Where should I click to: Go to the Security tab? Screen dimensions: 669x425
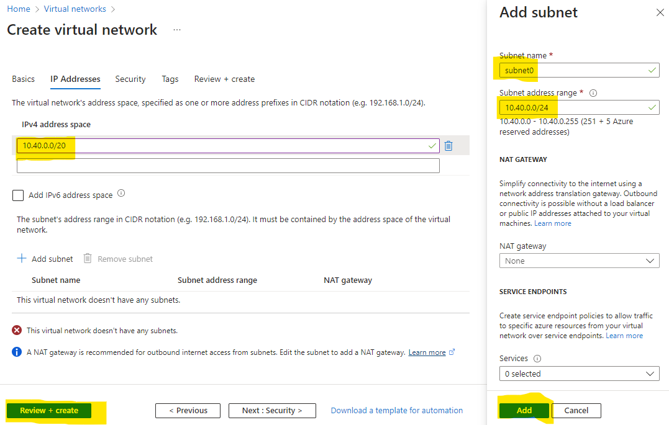pyautogui.click(x=130, y=79)
